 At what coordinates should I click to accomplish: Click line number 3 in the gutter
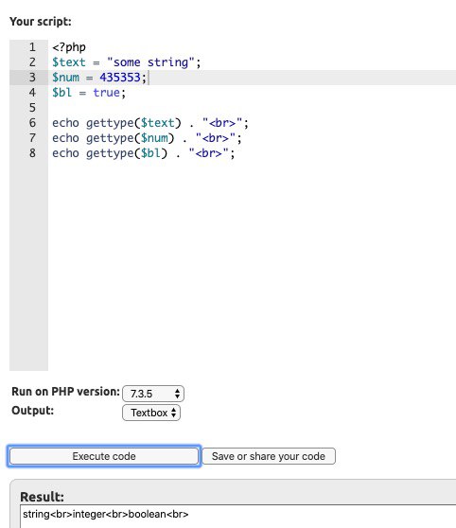point(32,78)
